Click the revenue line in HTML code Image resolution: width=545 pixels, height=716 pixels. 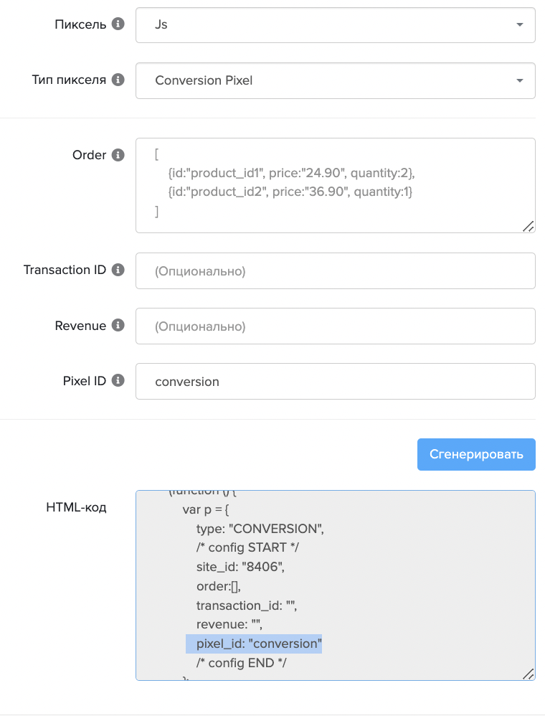pos(230,625)
